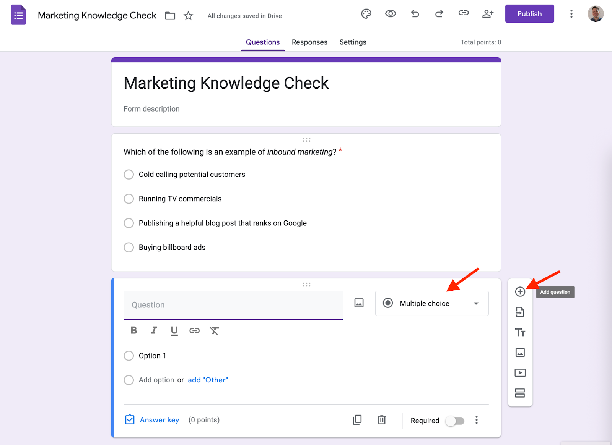Click the Question text input field
The width and height of the screenshot is (612, 445).
click(233, 305)
